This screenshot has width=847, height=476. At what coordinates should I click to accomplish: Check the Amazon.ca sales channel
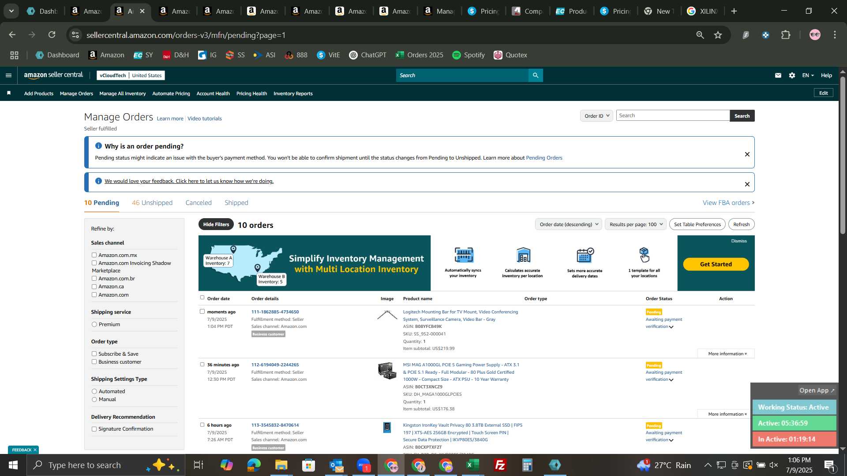94,286
